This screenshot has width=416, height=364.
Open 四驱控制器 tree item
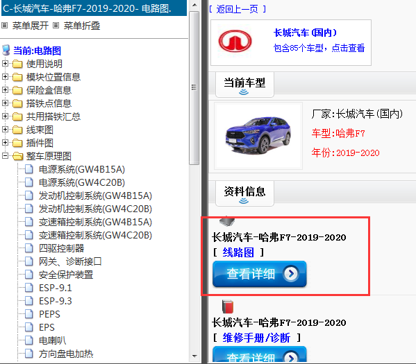pyautogui.click(x=61, y=248)
